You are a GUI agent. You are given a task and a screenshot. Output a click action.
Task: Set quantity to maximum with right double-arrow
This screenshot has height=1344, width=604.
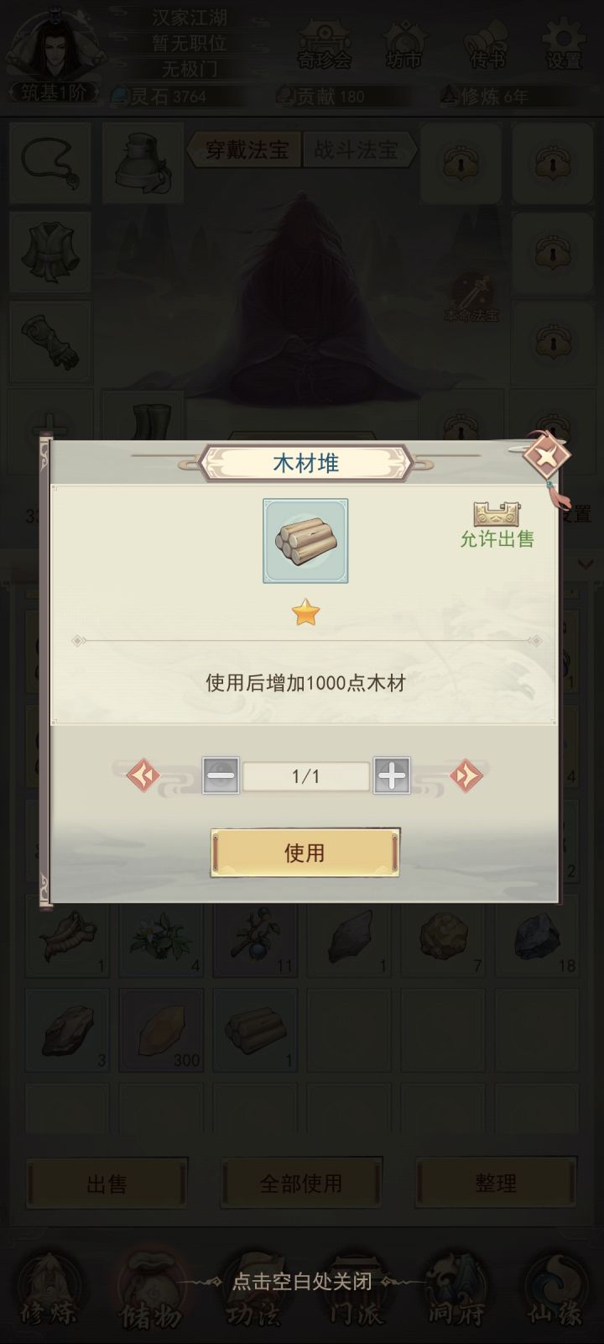pyautogui.click(x=466, y=775)
